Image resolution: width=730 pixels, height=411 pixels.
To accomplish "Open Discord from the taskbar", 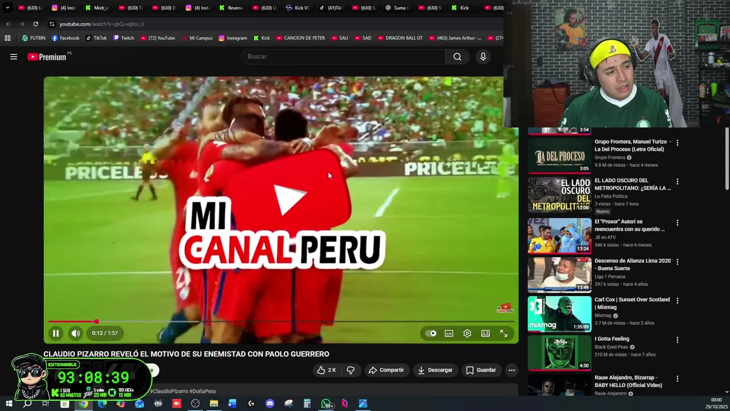I will click(x=270, y=404).
